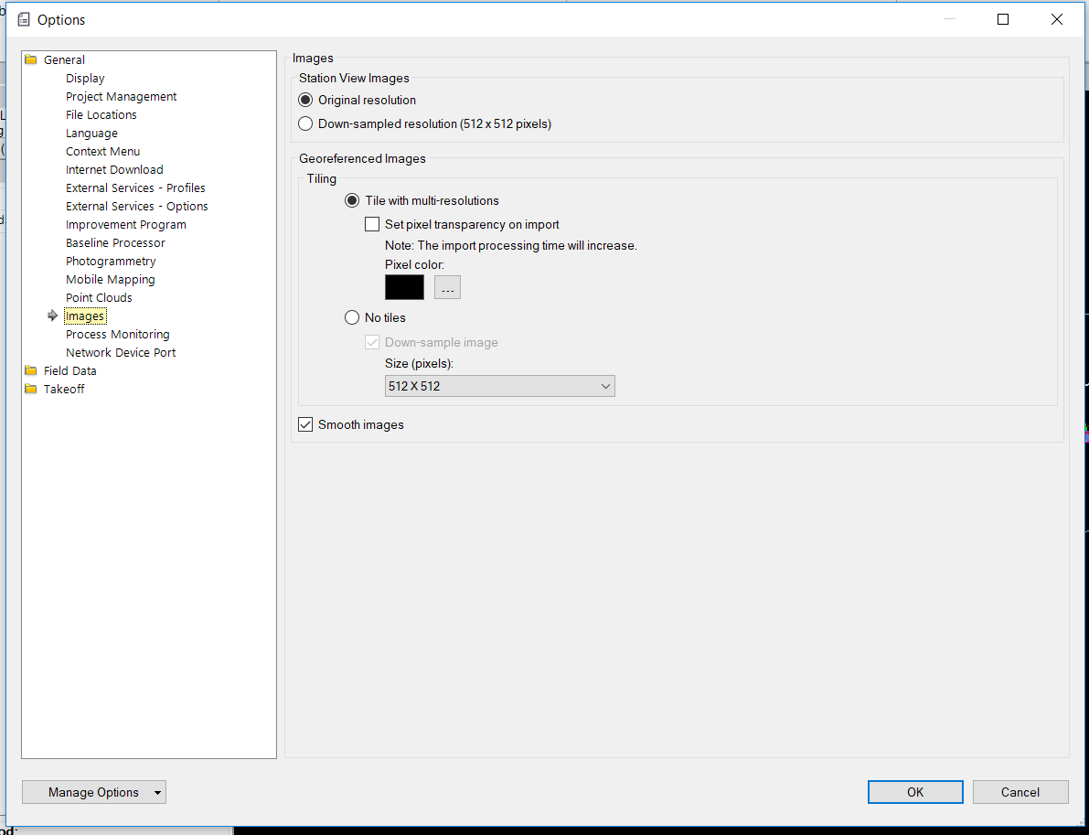The image size is (1089, 835).
Task: Open the Size (pixels) dropdown
Action: coord(605,386)
